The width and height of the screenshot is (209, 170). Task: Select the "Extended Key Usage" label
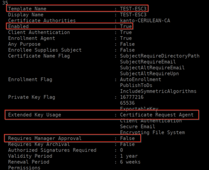coord(35,115)
